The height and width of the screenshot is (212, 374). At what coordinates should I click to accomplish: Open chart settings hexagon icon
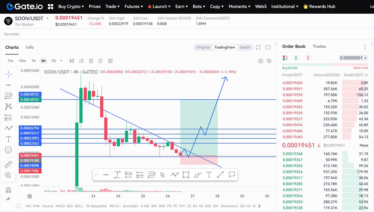pyautogui.click(x=269, y=61)
